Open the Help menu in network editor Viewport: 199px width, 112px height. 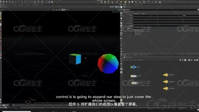point(141,60)
